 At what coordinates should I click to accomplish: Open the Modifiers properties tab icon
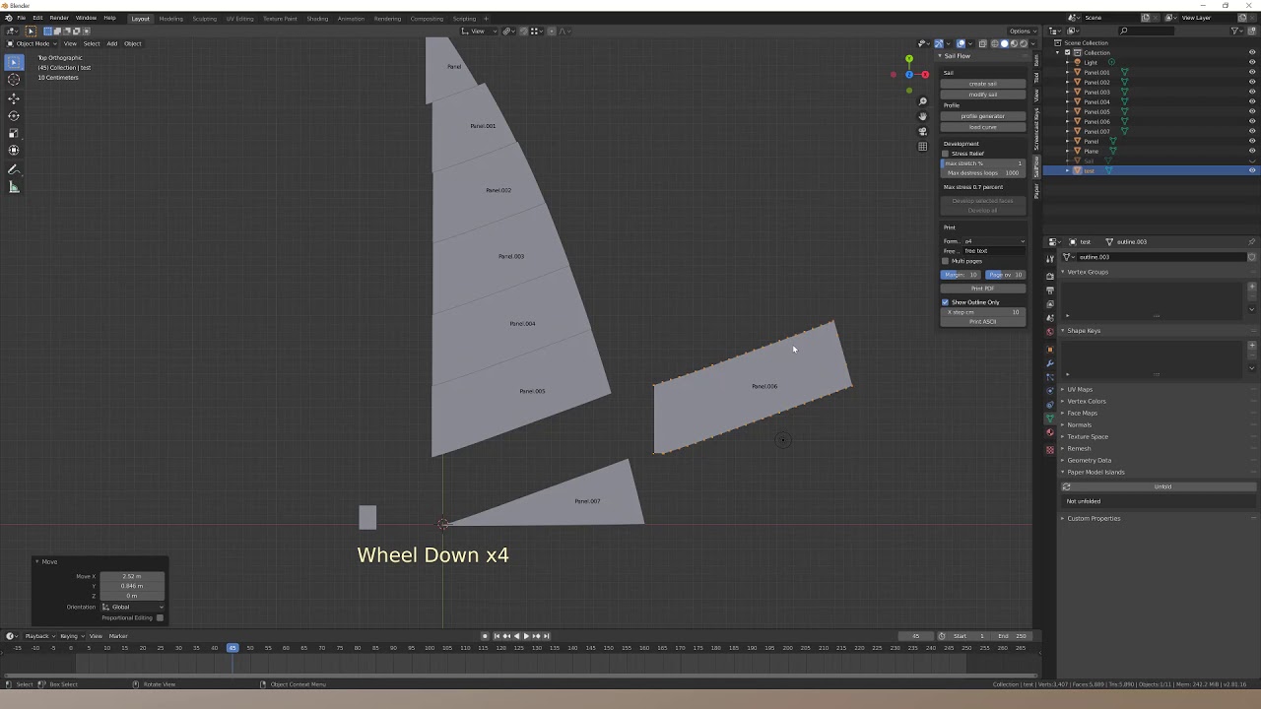1050,363
